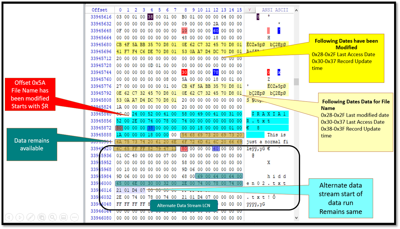
Task: Click the Alternate Data Stream LCN label
Action: tap(183, 205)
